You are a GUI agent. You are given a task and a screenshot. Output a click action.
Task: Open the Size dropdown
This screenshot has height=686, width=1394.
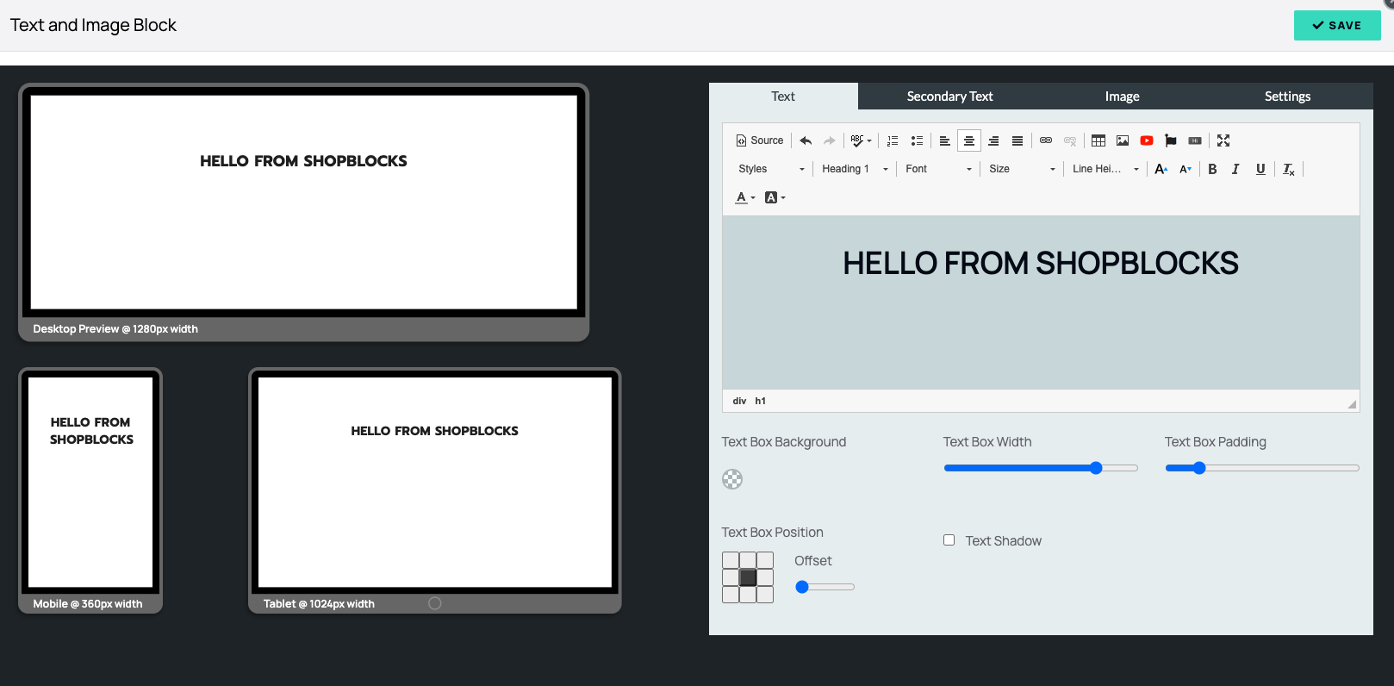(1022, 169)
